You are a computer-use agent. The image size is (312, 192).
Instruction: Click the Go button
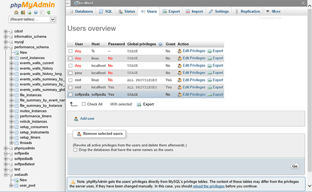[x=295, y=166]
